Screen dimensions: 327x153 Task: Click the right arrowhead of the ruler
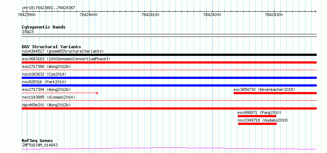(x=315, y=11)
